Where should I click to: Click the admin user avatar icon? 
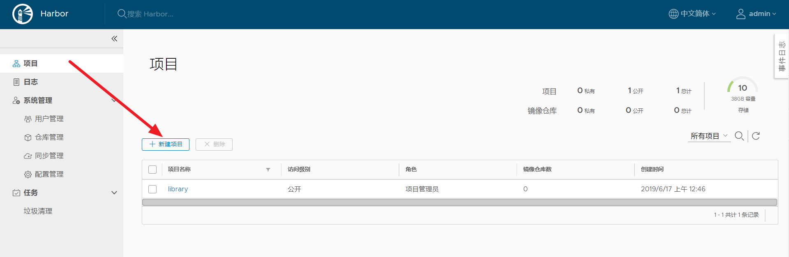(741, 14)
